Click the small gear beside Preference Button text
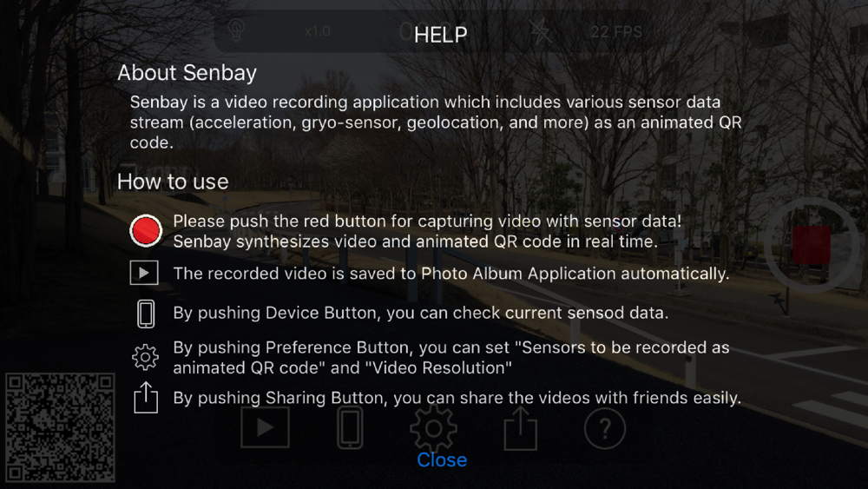 click(x=145, y=357)
